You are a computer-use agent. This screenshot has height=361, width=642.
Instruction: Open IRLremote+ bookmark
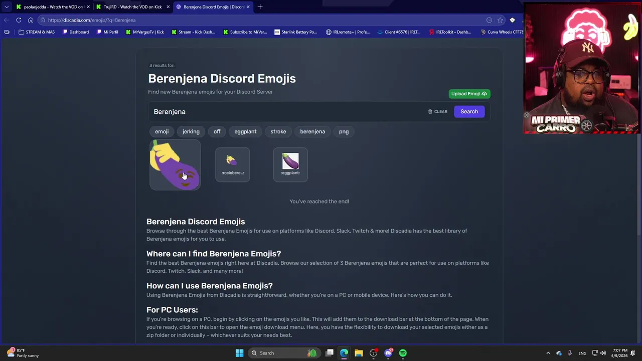click(348, 32)
